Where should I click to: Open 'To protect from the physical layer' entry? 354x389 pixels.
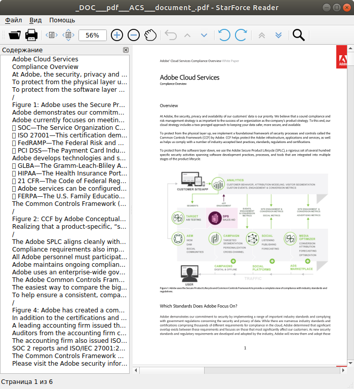point(69,82)
